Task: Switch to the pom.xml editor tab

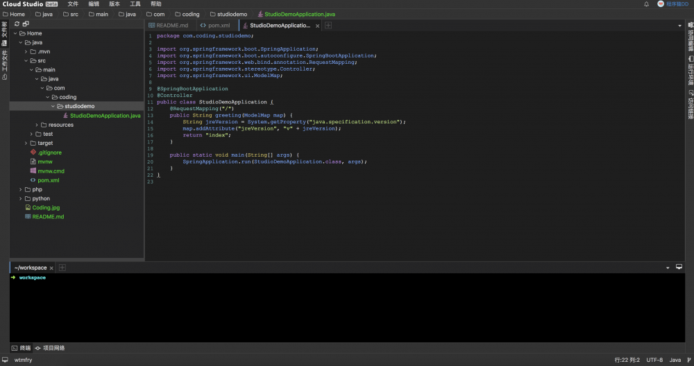Action: click(215, 26)
